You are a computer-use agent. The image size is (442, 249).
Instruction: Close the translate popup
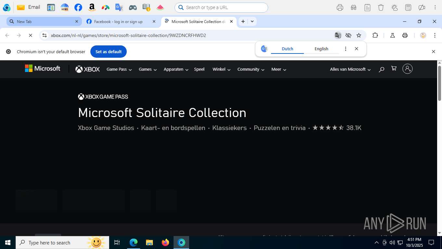click(357, 49)
